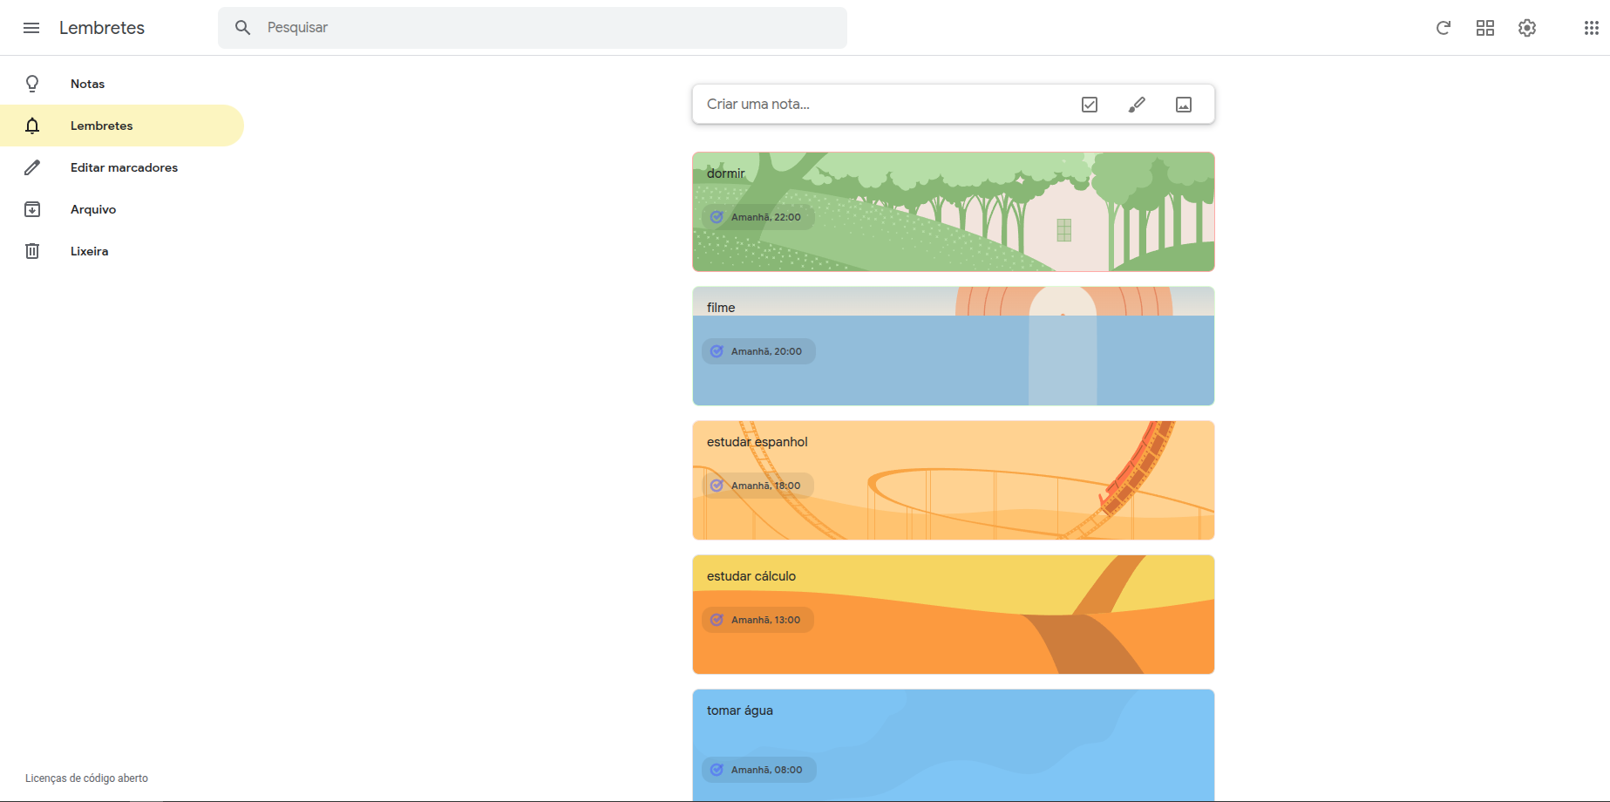1610x802 pixels.
Task: Open the 'Amanhã, 20:00' reminder on filme
Action: (757, 351)
